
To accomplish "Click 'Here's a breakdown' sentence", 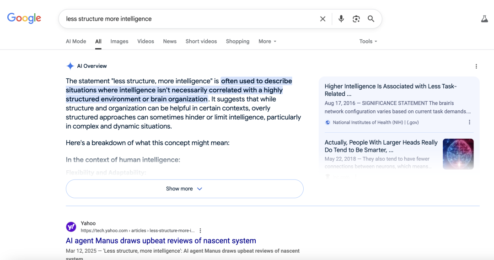I will coord(148,143).
